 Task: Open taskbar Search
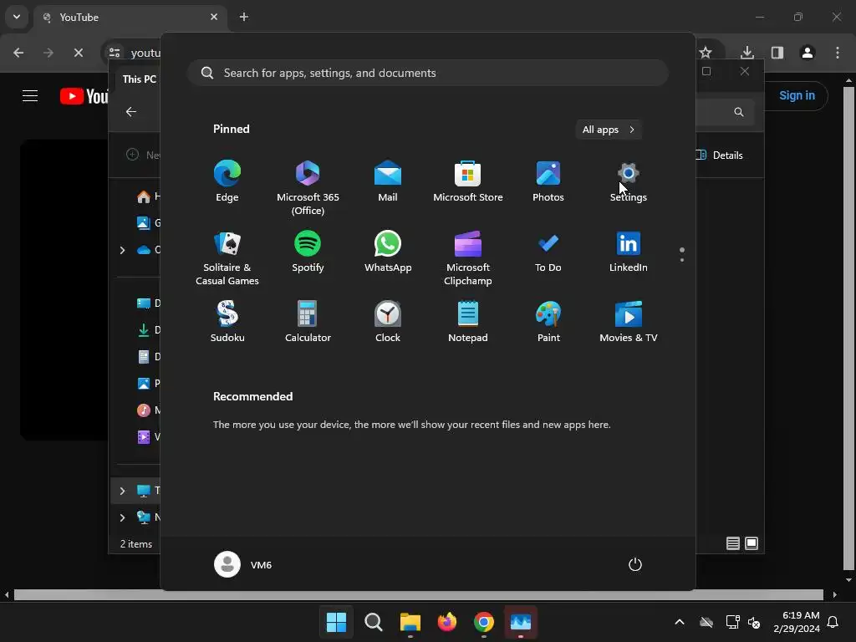[374, 622]
